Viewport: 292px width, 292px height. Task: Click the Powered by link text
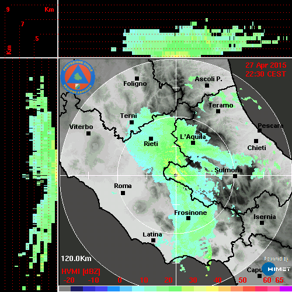(276, 259)
